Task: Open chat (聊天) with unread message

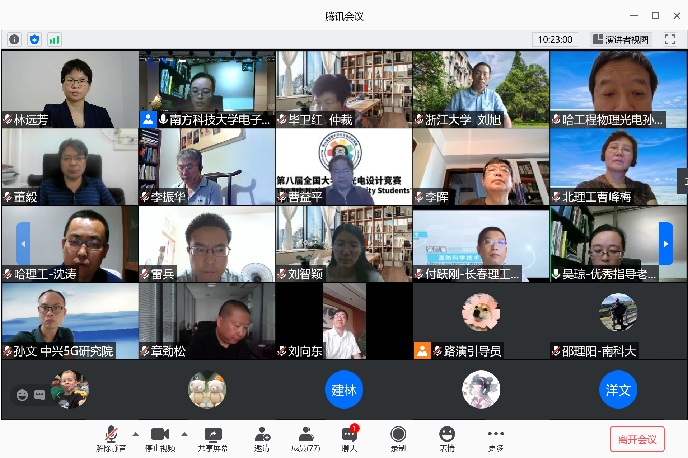Action: click(350, 439)
